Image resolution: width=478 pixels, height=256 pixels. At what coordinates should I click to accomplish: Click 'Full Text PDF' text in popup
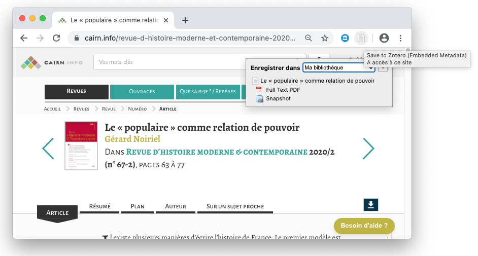coord(283,90)
